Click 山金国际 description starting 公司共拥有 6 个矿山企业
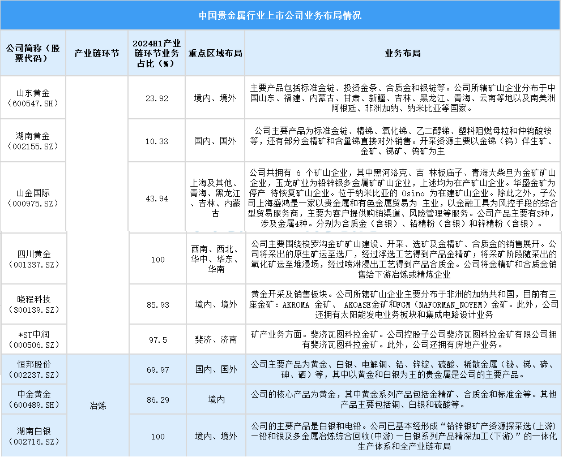 click(x=403, y=198)
